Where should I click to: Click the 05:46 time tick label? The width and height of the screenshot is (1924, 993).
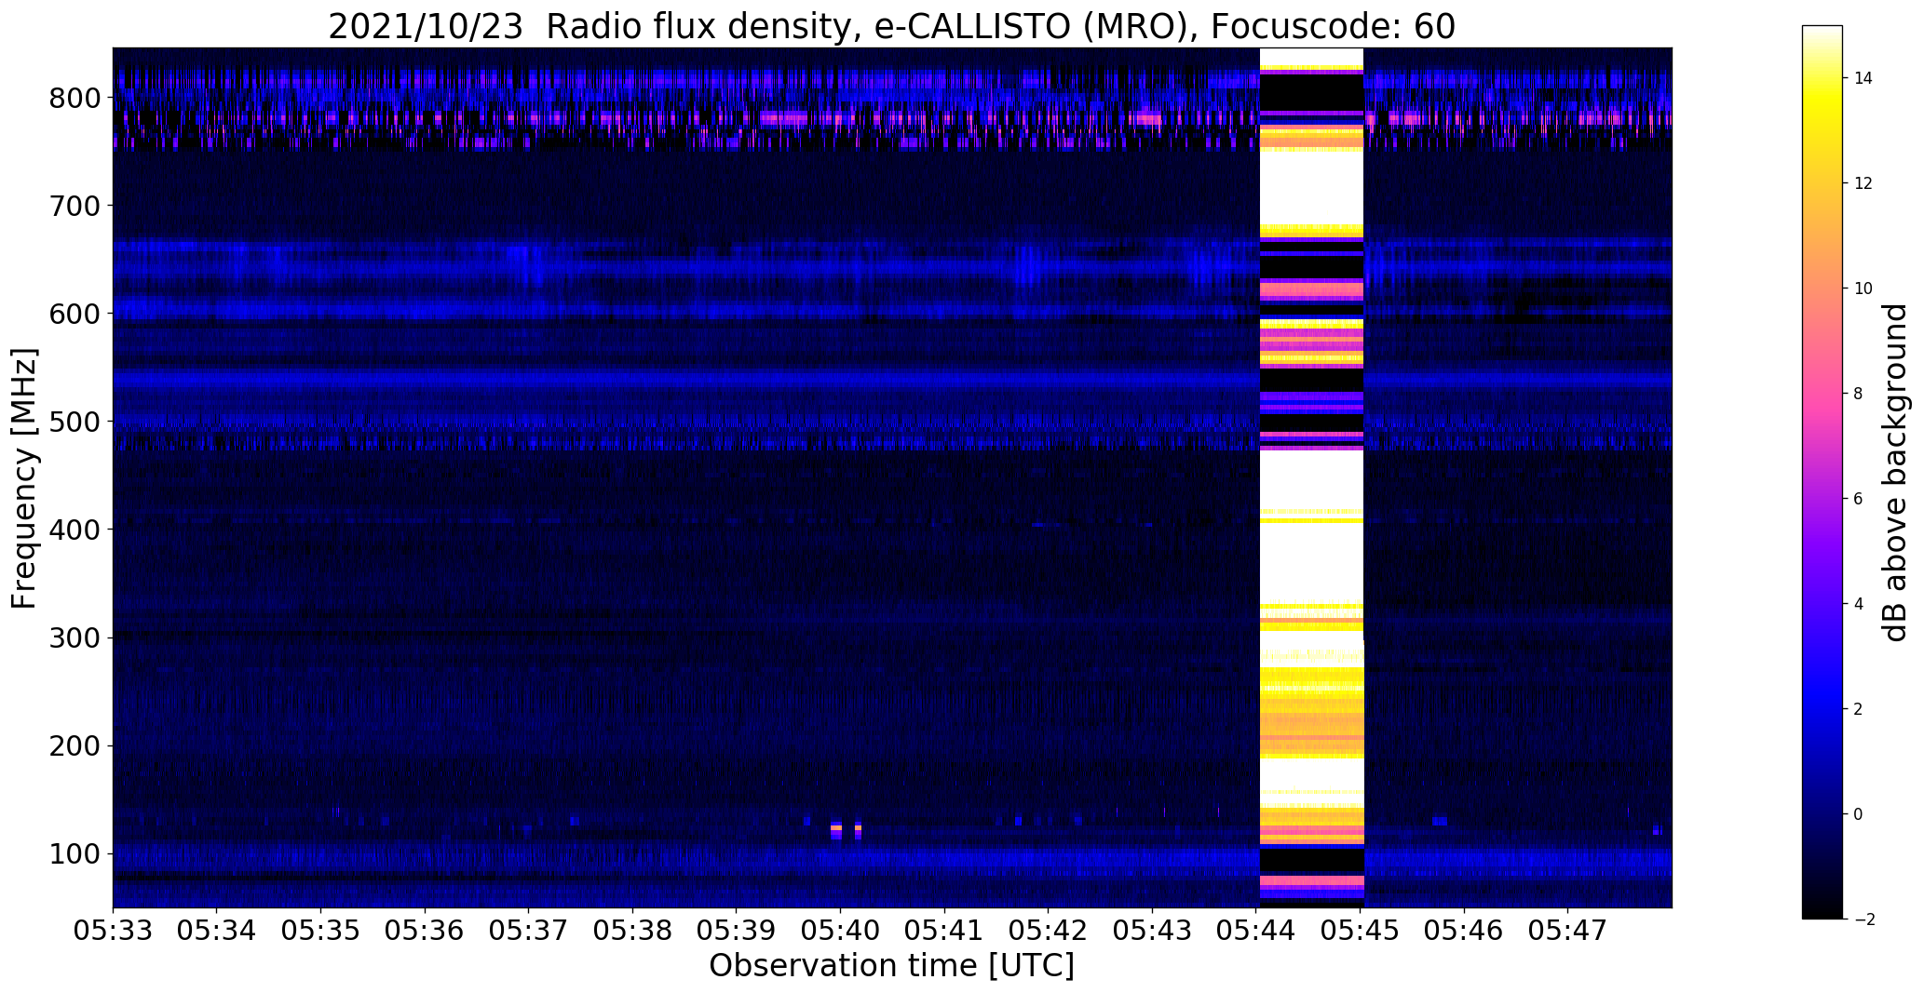point(1465,932)
